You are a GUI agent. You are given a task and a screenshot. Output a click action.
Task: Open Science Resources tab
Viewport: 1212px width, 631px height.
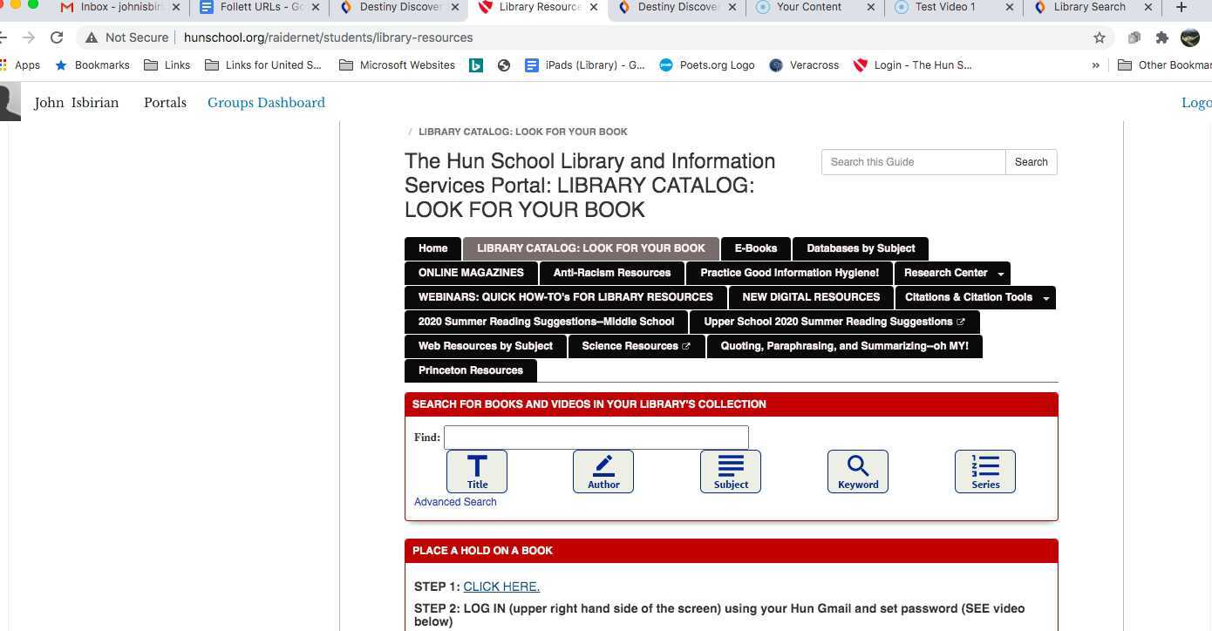coord(637,346)
